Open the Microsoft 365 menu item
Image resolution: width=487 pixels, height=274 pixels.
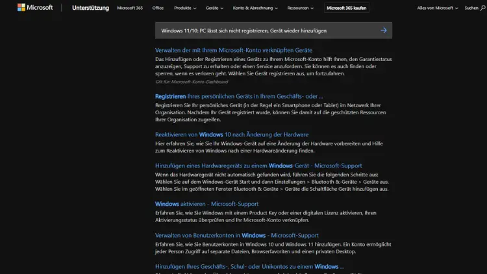coord(130,8)
